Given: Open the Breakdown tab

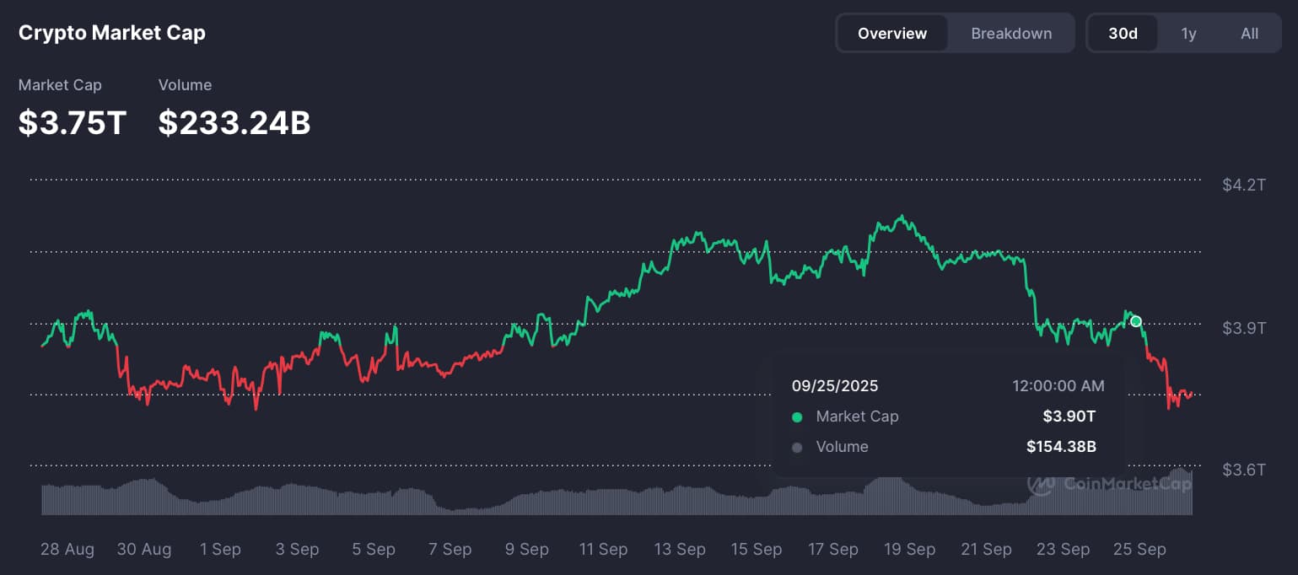Looking at the screenshot, I should tap(1011, 34).
